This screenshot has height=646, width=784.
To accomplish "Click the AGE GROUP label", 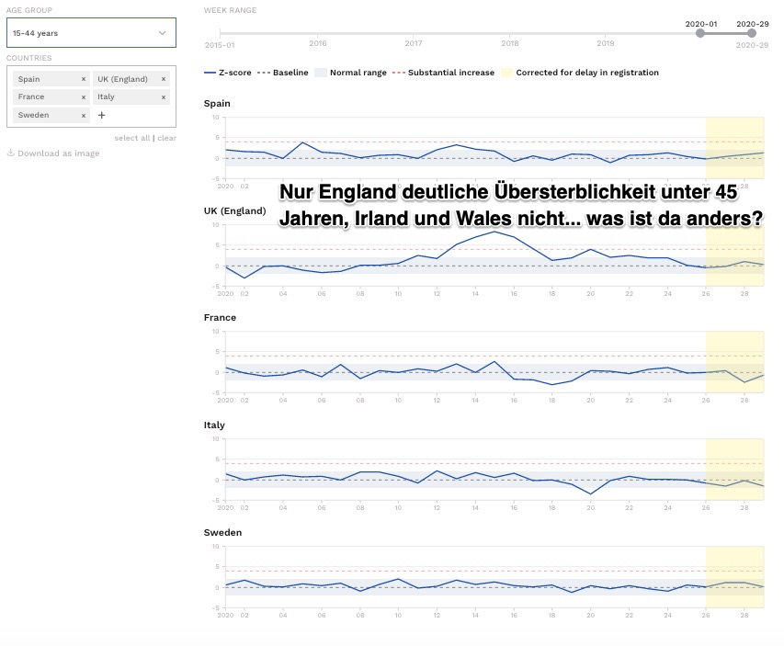I will tap(29, 10).
